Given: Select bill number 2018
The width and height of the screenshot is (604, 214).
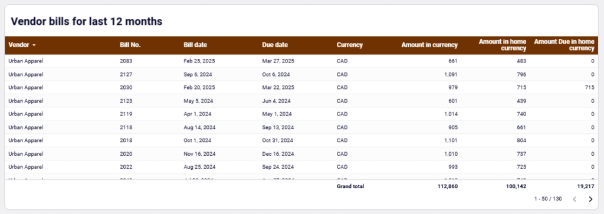Looking at the screenshot, I should (126, 140).
